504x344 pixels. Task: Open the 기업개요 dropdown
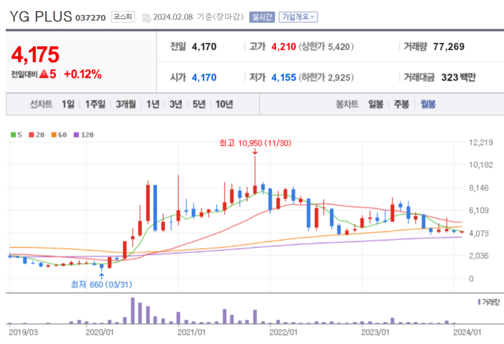[x=298, y=17]
